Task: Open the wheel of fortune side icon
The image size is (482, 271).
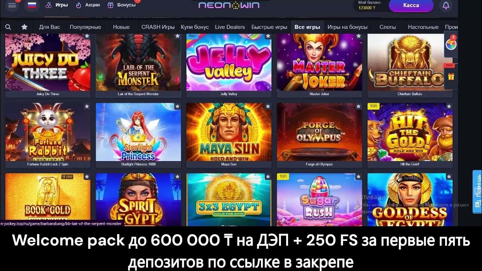Action: (451, 44)
